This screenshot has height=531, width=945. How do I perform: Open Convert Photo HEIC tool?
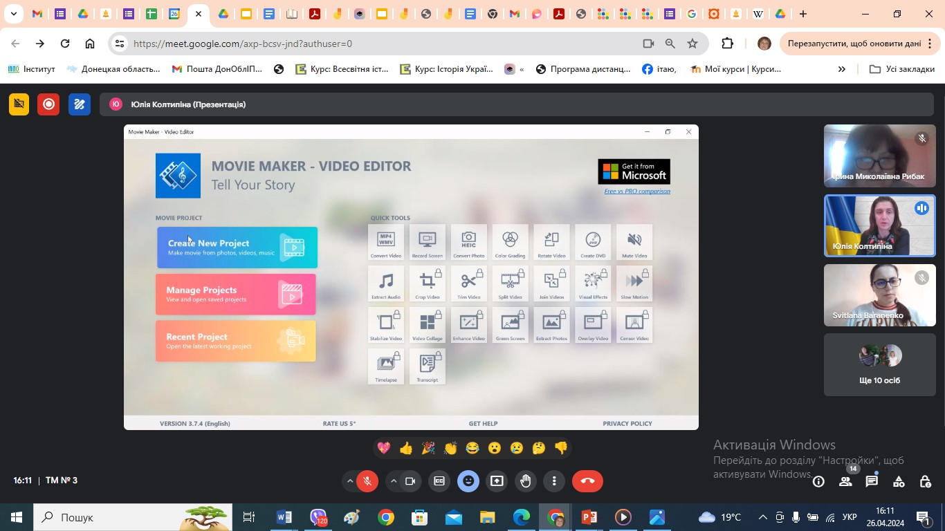(x=469, y=242)
